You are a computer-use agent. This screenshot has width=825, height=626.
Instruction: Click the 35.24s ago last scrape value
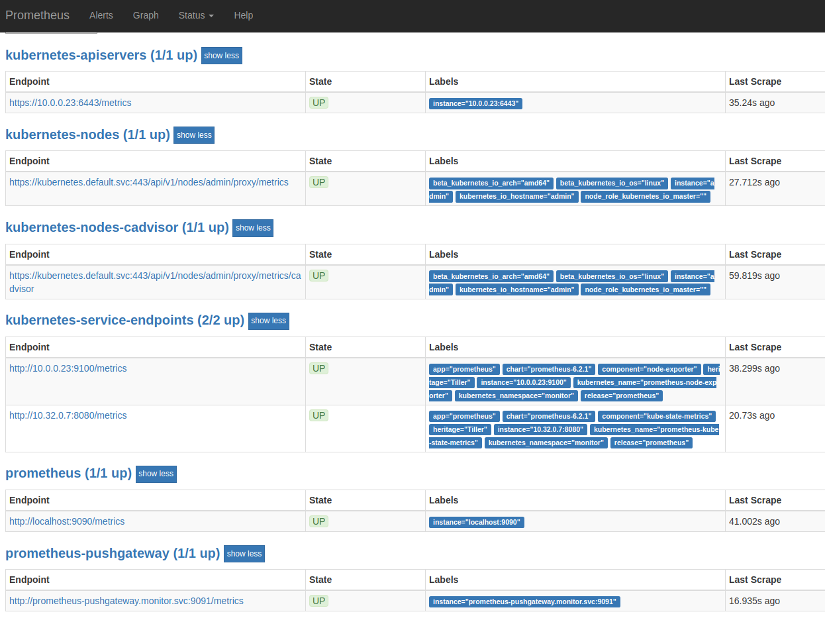tap(752, 103)
